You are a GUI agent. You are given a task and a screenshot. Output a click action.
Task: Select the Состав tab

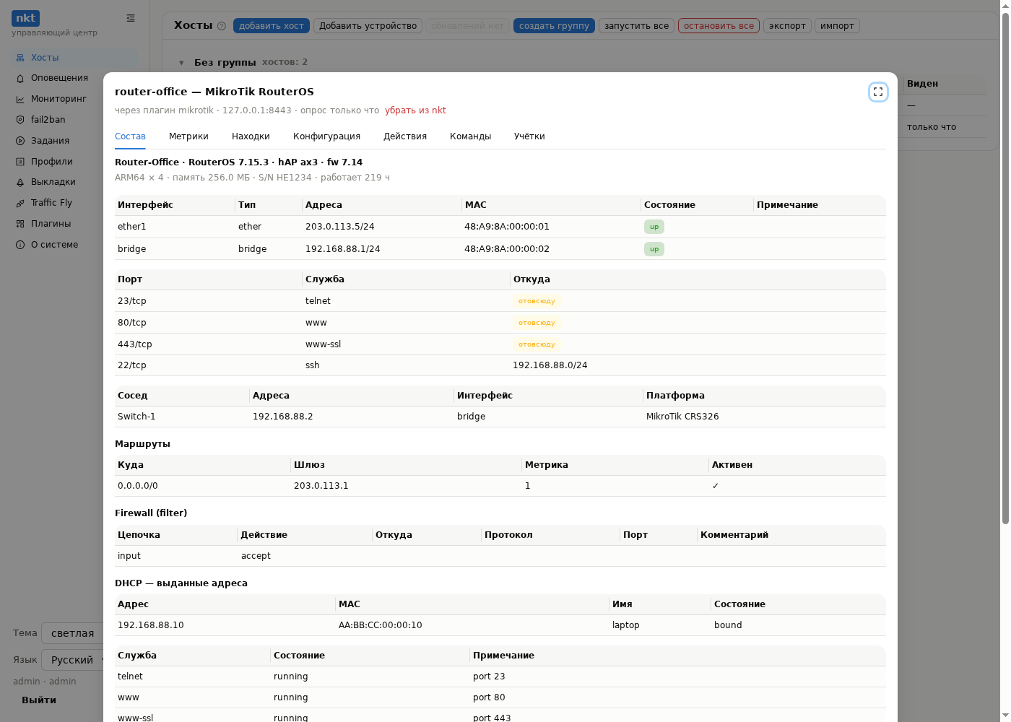coord(130,136)
